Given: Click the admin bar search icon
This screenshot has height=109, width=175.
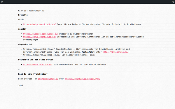Looking at the screenshot, I should [x=173, y=2].
